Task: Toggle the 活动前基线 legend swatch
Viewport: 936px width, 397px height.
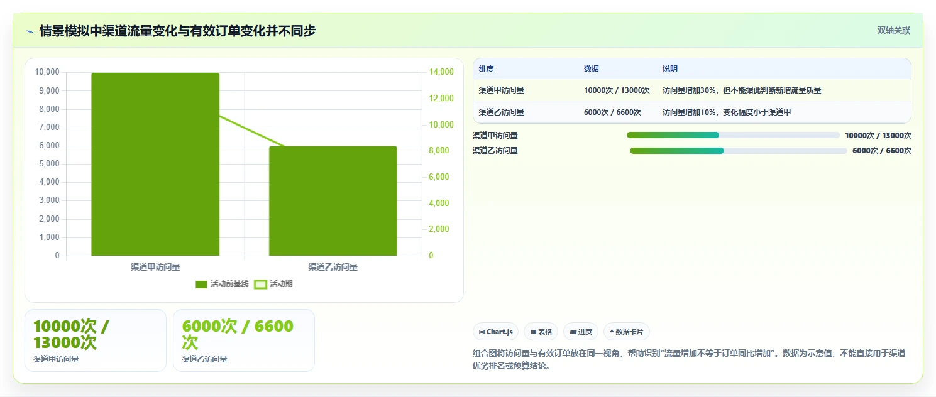Action: click(x=201, y=285)
